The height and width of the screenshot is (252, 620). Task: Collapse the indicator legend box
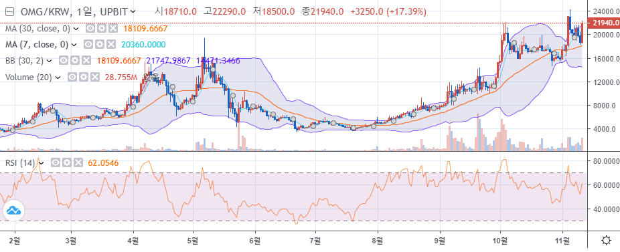tap(10, 12)
